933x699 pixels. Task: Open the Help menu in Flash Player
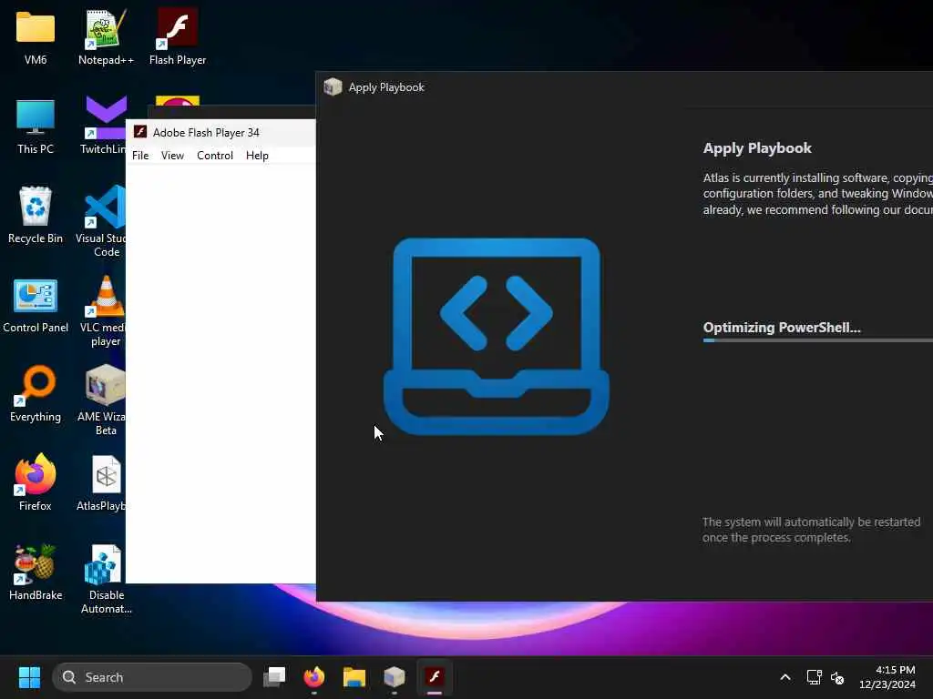tap(257, 155)
